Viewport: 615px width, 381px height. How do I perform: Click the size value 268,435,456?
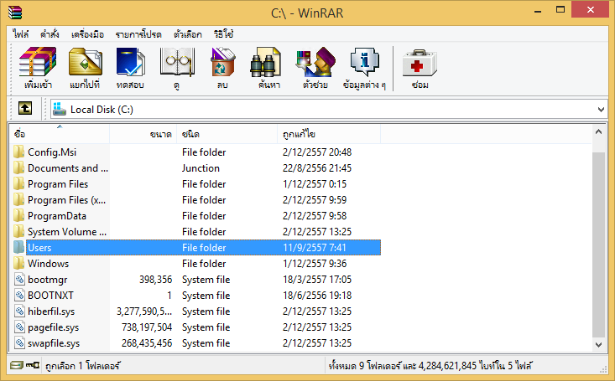tap(147, 343)
